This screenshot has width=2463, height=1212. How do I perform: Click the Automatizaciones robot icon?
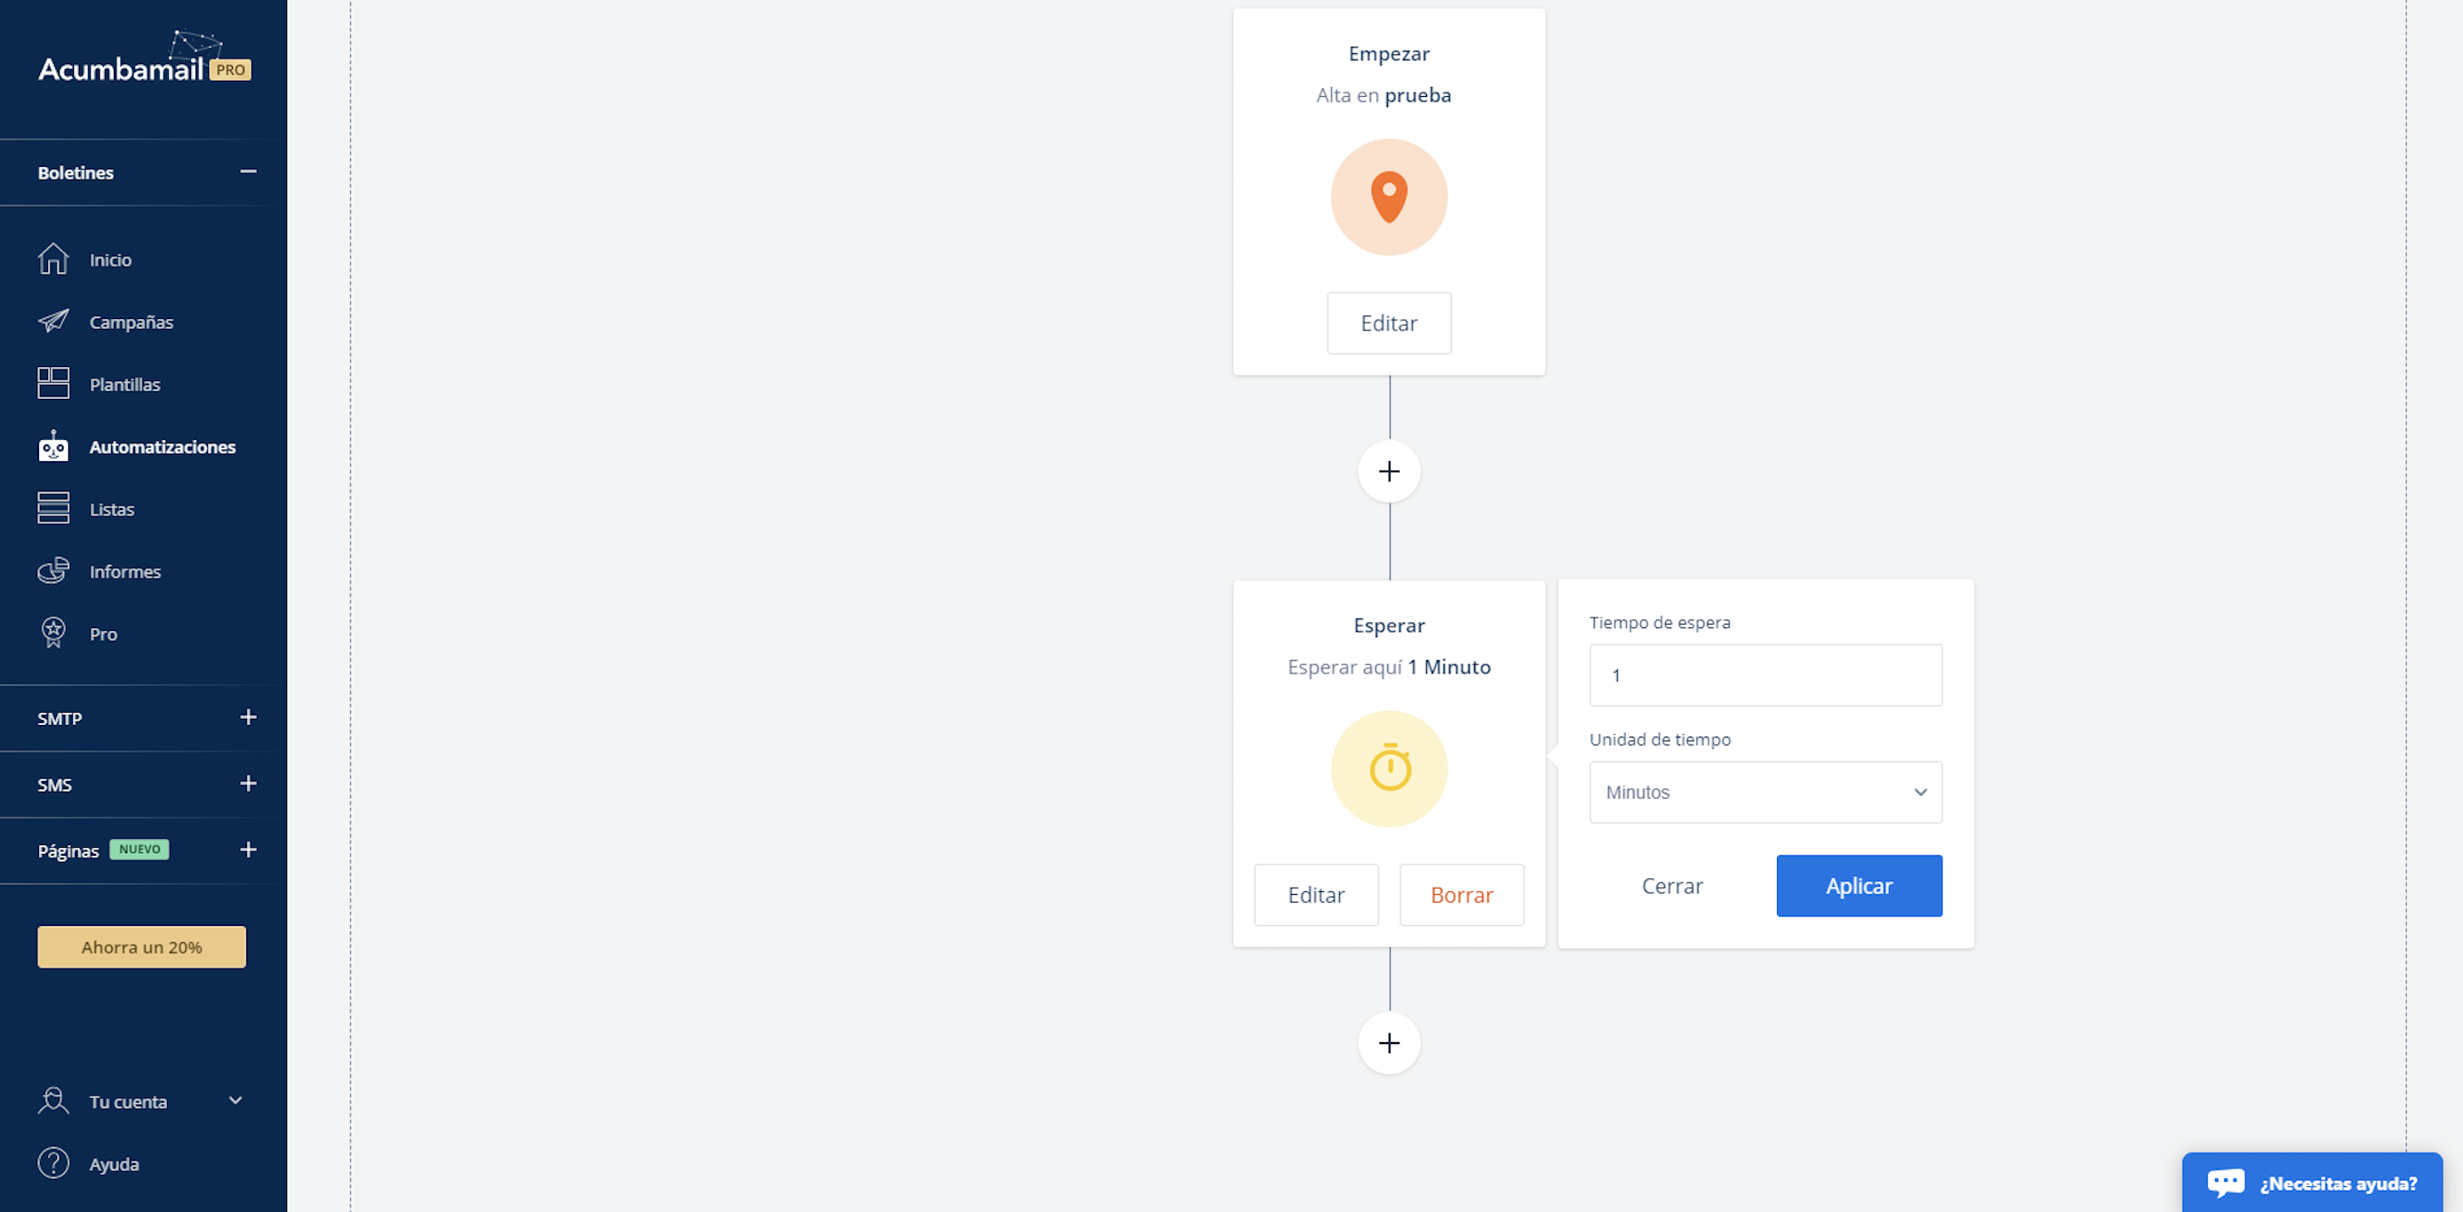coord(53,446)
